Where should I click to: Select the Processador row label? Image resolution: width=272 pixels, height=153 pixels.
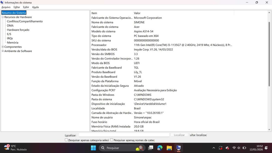tap(99, 45)
